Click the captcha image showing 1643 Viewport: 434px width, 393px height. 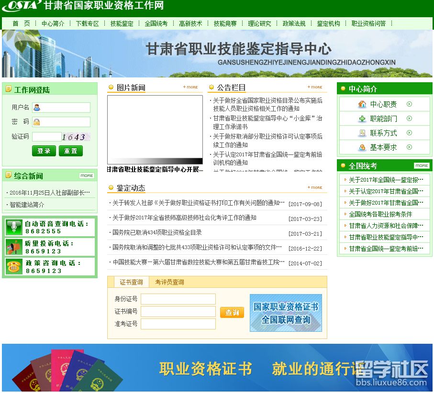[76, 137]
